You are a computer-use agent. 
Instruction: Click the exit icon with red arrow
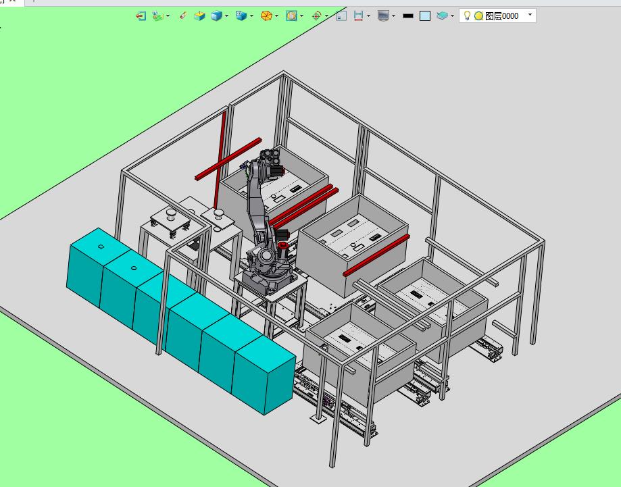click(141, 16)
